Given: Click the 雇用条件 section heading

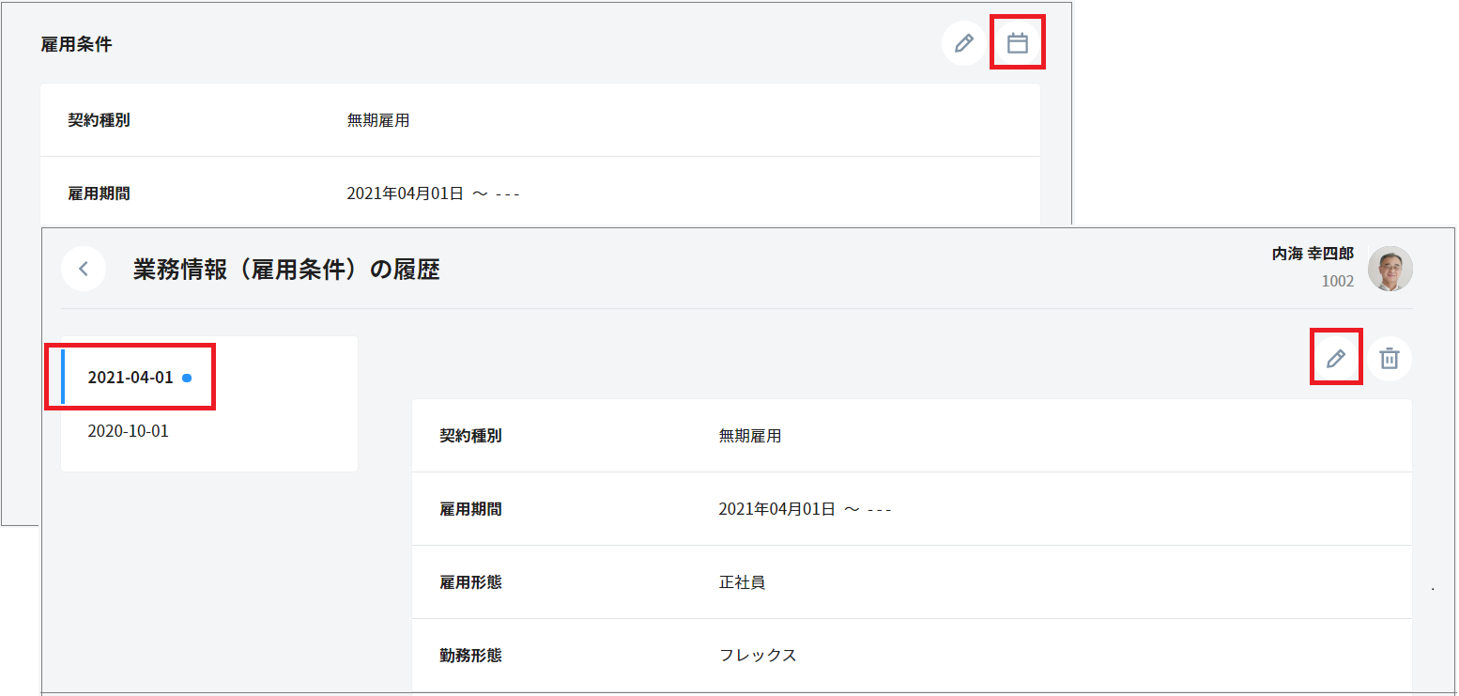Looking at the screenshot, I should point(76,44).
